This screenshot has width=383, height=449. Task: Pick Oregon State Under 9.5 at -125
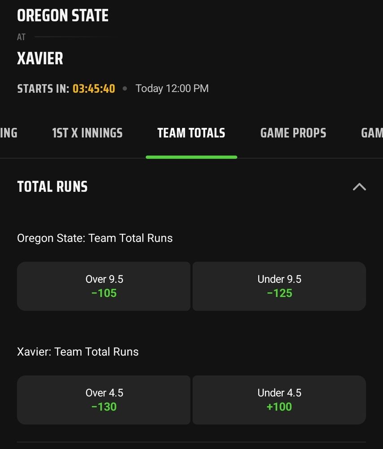(x=279, y=286)
